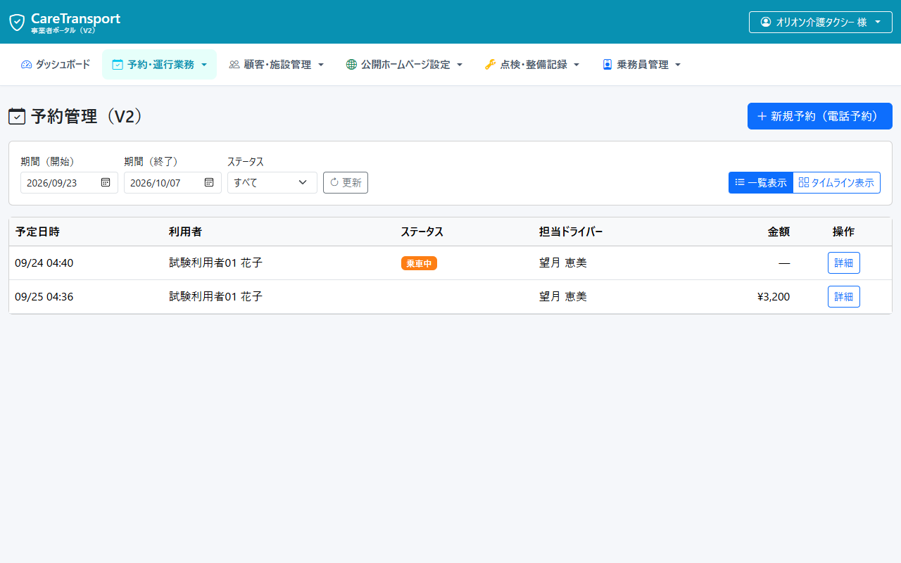The height and width of the screenshot is (563, 901).
Task: Expand the 予約・運行業務 menu
Action: (x=160, y=65)
